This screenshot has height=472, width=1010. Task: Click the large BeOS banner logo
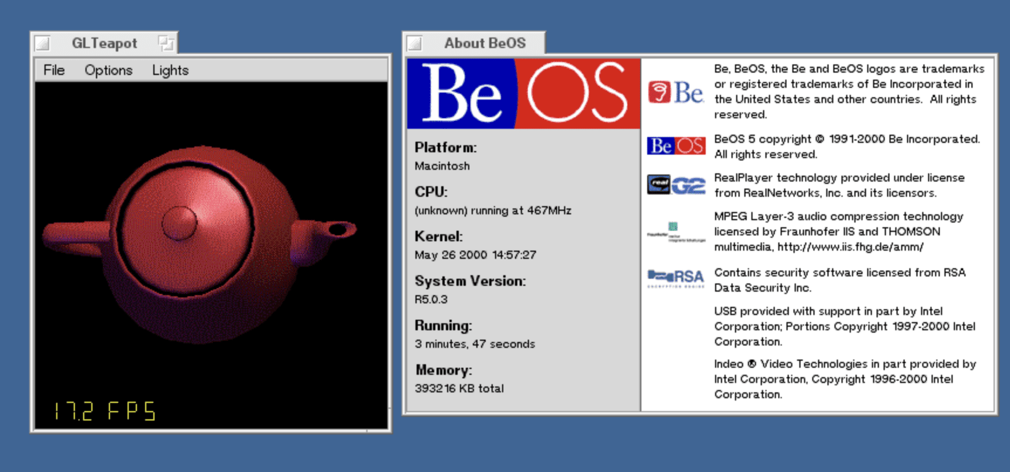[524, 94]
